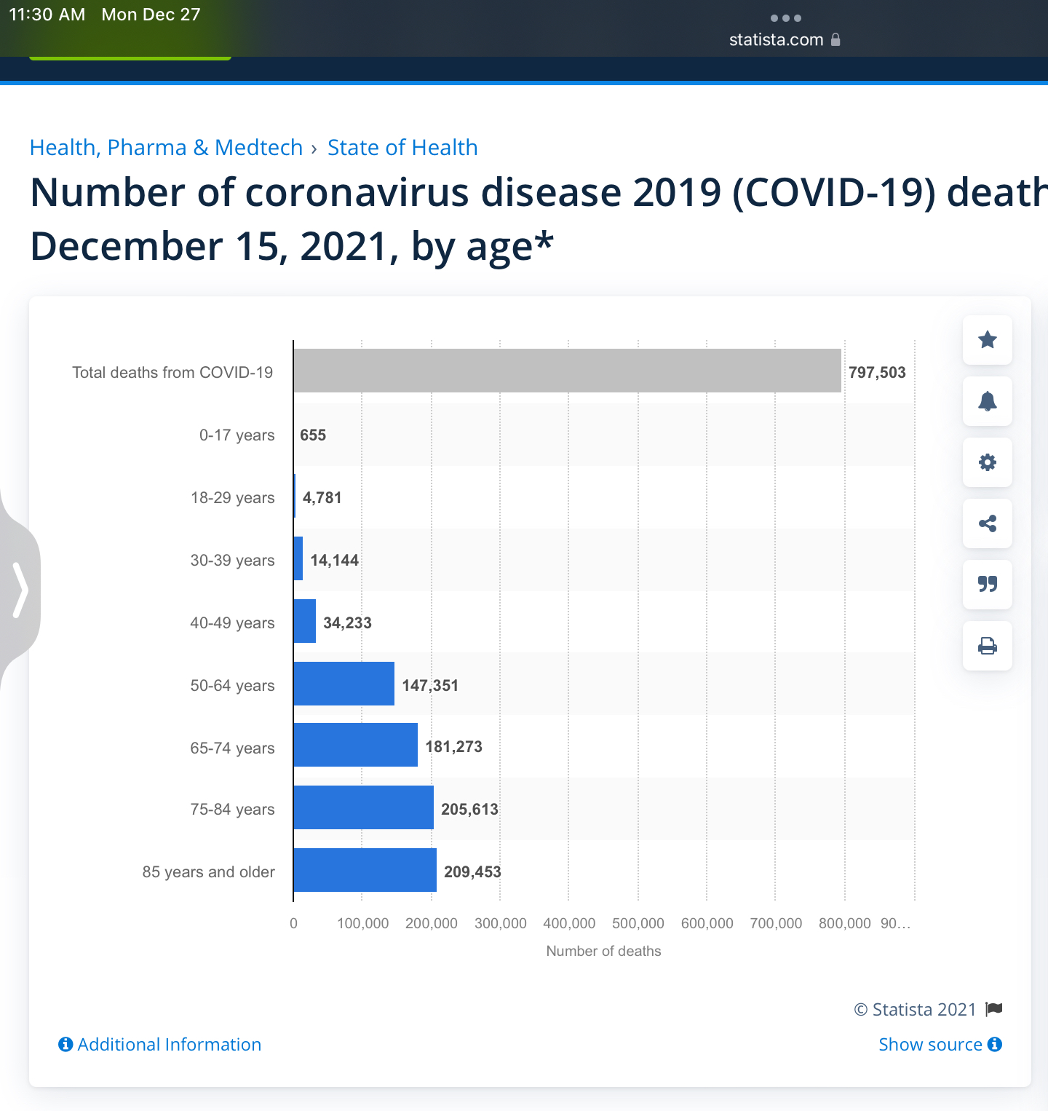Click the 65-74 years bar
1048x1111 pixels.
[x=355, y=746]
